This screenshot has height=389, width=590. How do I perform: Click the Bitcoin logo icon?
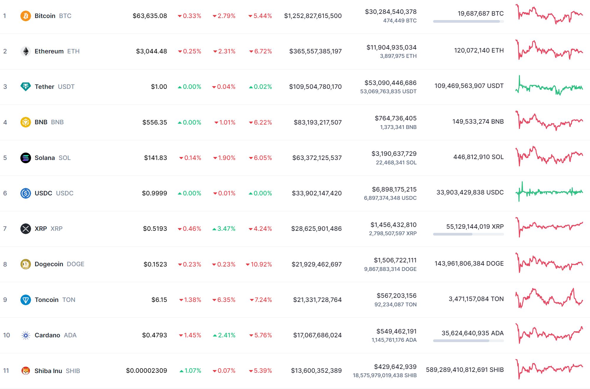26,16
